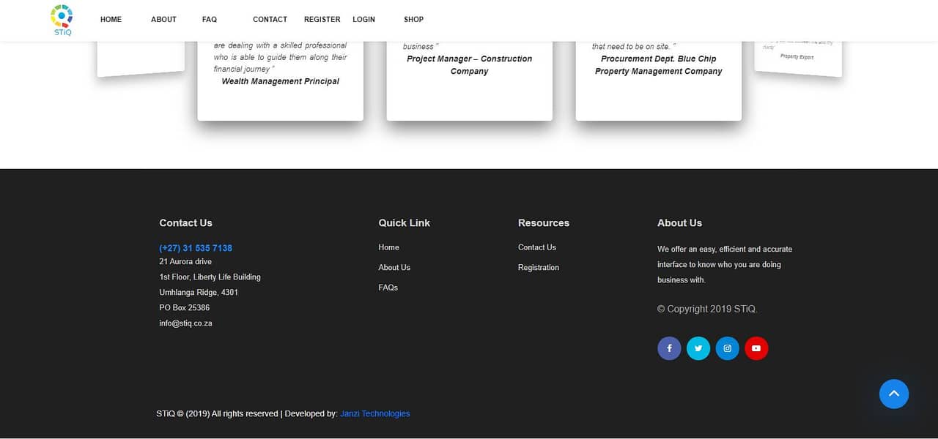The width and height of the screenshot is (938, 439).
Task: Click the phone number (+27) 31 535 7138
Action: click(196, 248)
